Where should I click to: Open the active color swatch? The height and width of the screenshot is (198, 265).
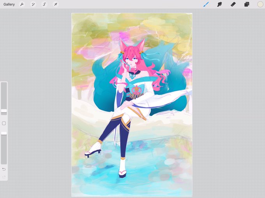click(260, 4)
